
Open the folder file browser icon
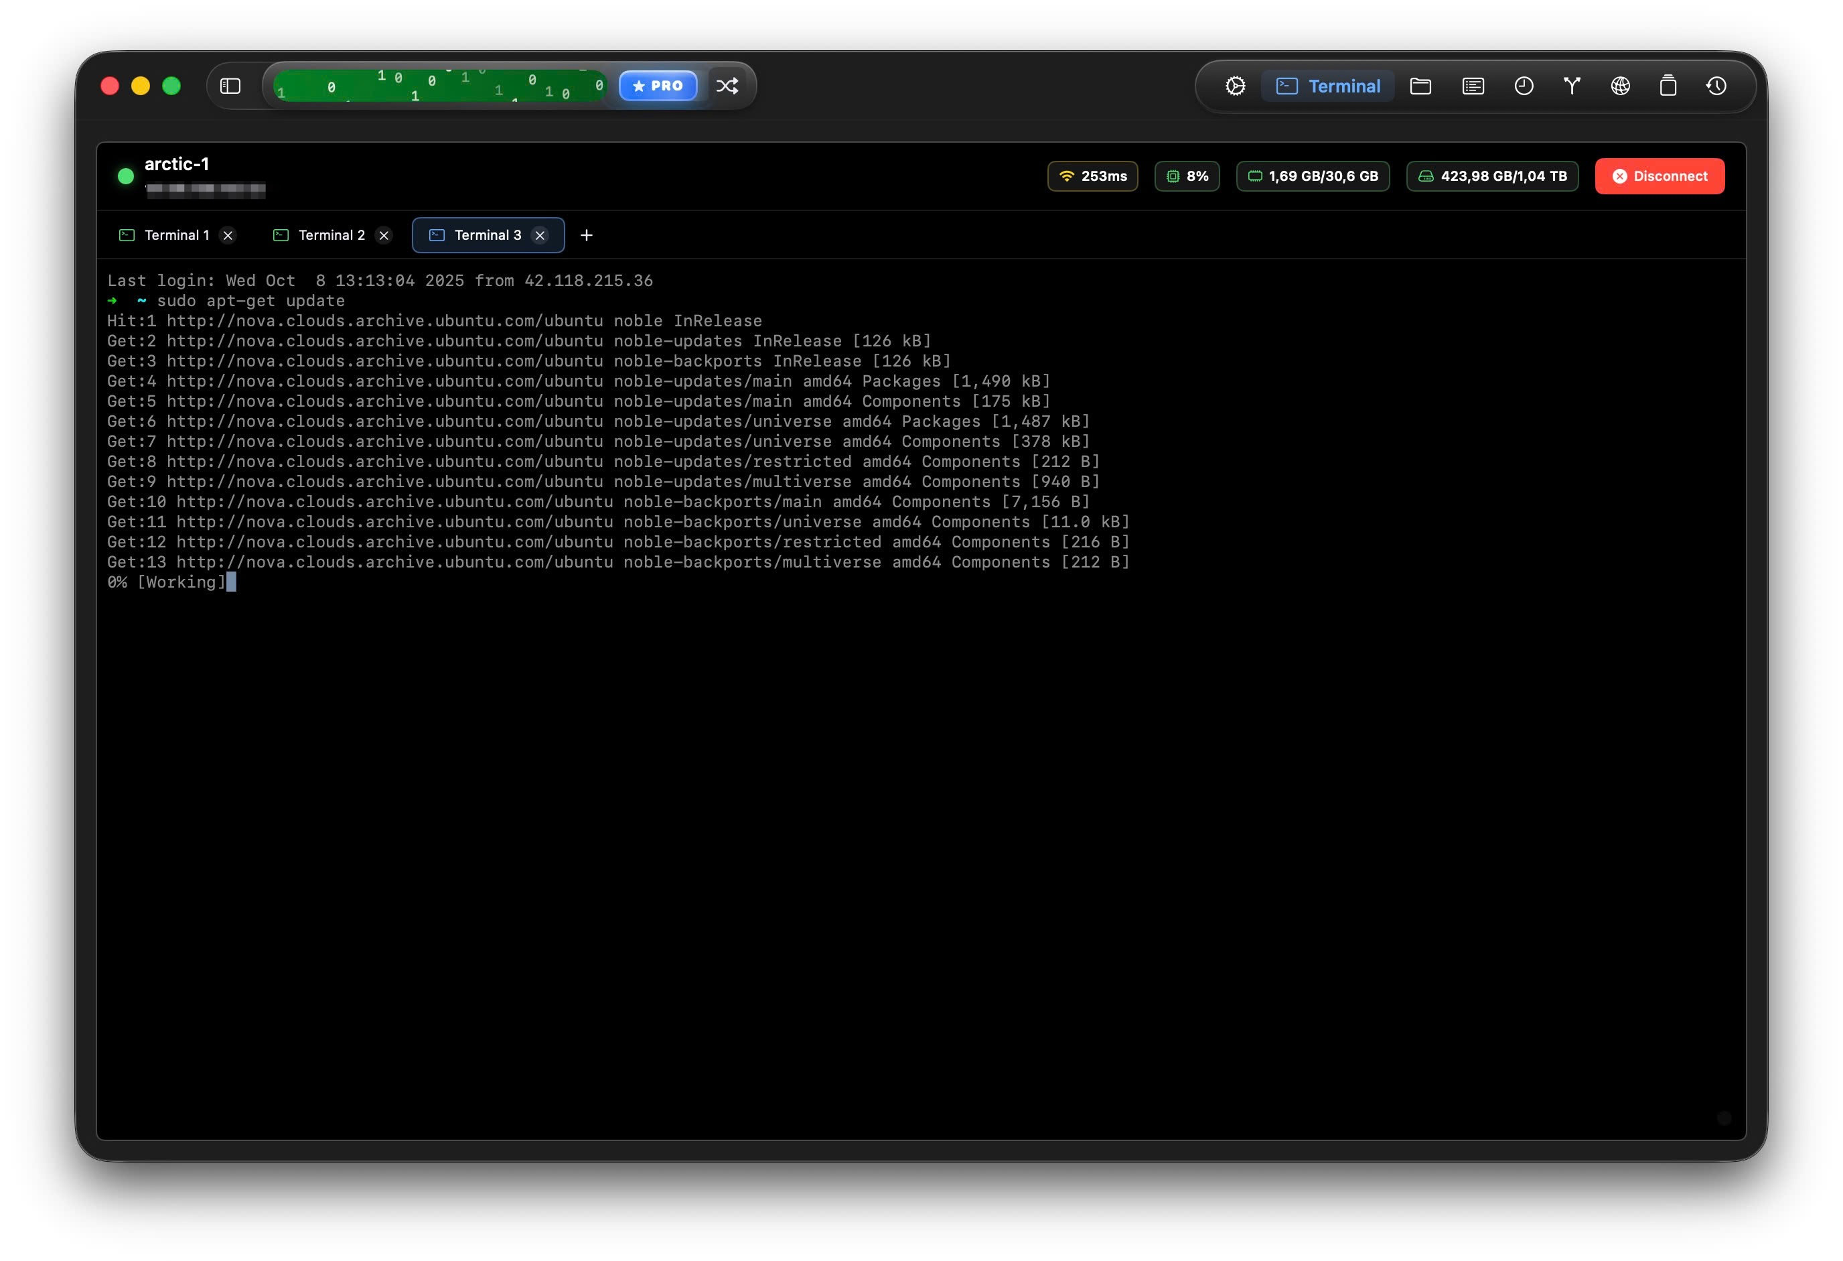click(x=1420, y=86)
